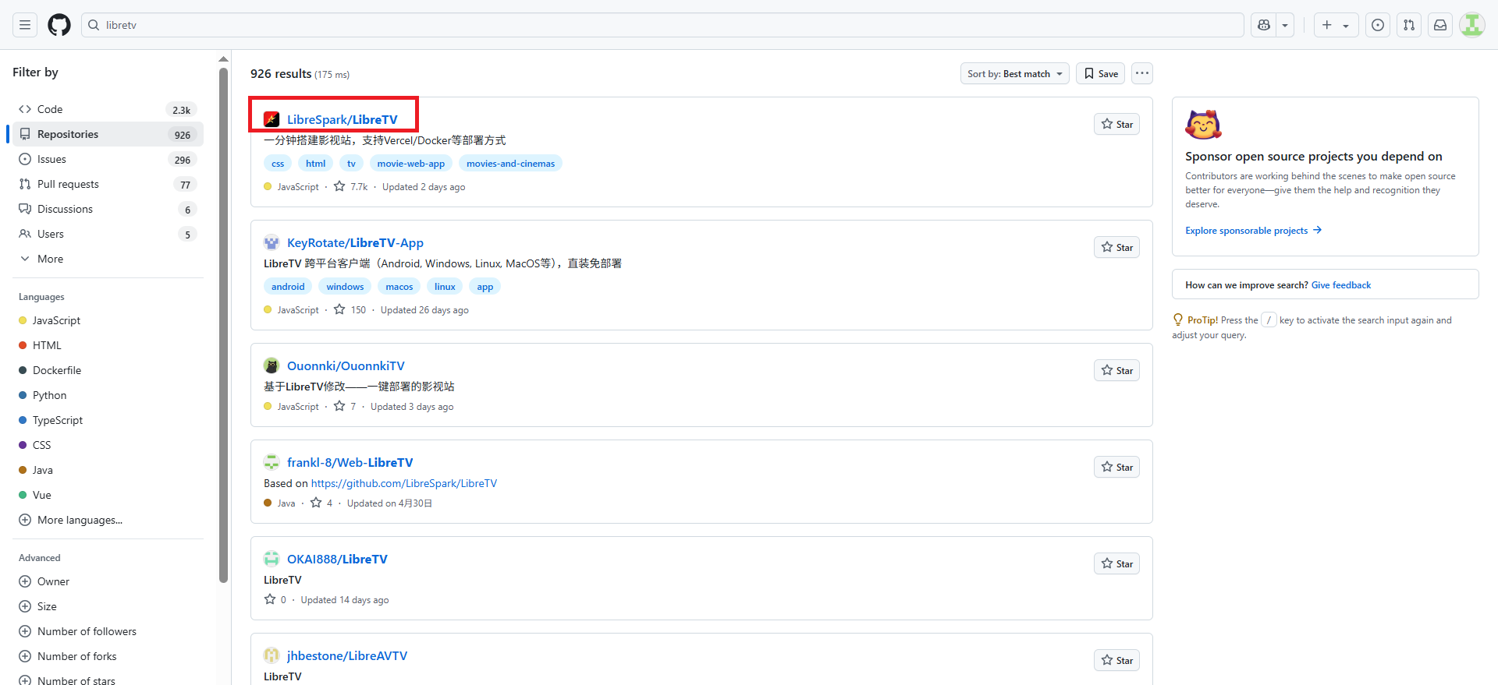Expand the More filter options

(x=50, y=259)
